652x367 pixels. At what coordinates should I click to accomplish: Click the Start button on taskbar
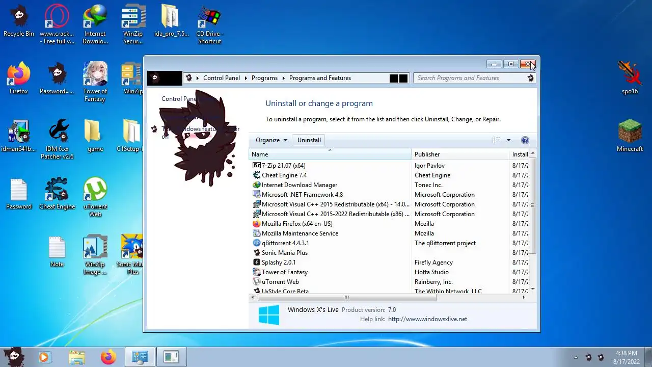(x=14, y=357)
